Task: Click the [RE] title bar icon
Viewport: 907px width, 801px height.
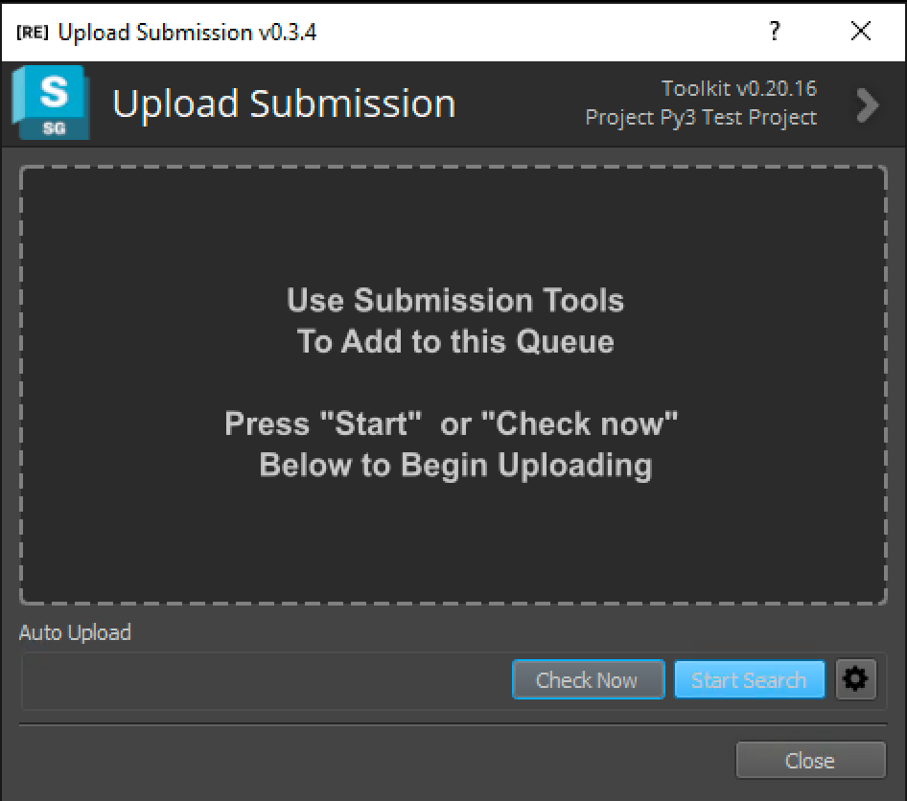Action: click(33, 33)
